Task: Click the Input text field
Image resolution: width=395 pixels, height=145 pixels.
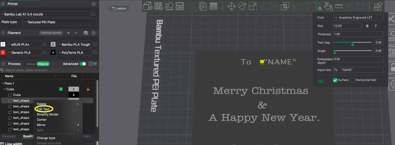Action: point(358,70)
